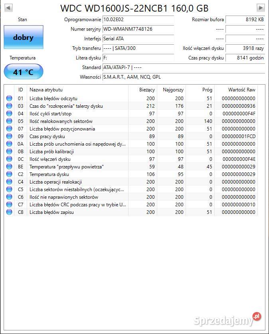Click the drive letter field F:
Image resolution: width=269 pixels, height=334 pixels.
coord(138,58)
